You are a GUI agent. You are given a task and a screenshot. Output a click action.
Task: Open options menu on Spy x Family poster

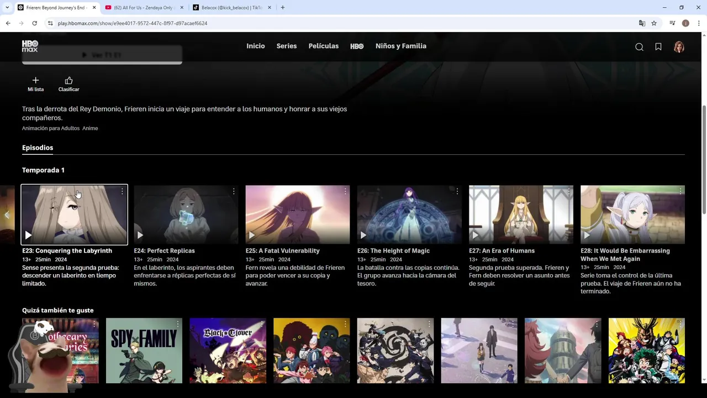(x=177, y=324)
